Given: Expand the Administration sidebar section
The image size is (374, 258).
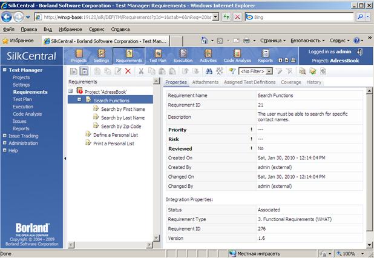Looking at the screenshot, I should tap(4, 143).
